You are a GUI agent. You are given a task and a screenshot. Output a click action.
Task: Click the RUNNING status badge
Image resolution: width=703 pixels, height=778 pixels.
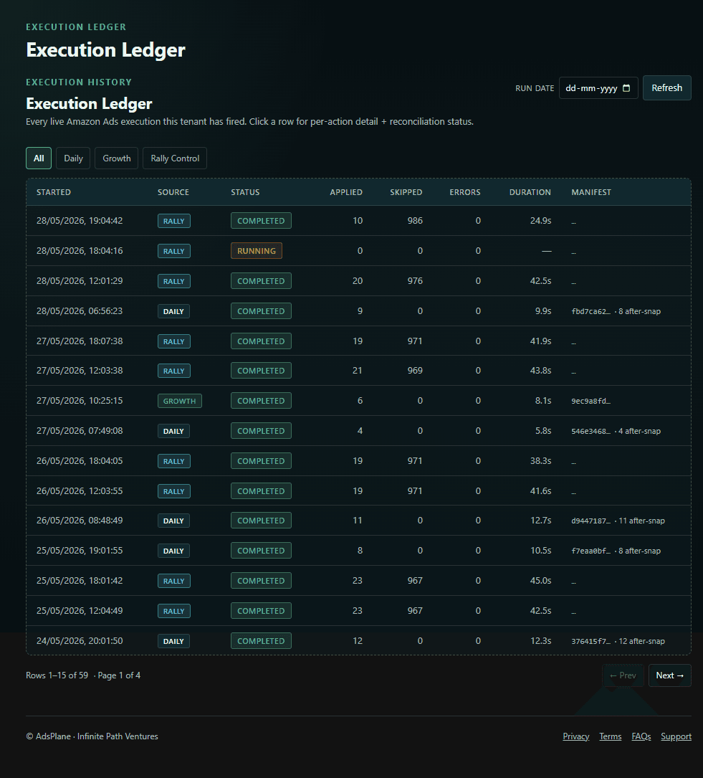(x=257, y=250)
